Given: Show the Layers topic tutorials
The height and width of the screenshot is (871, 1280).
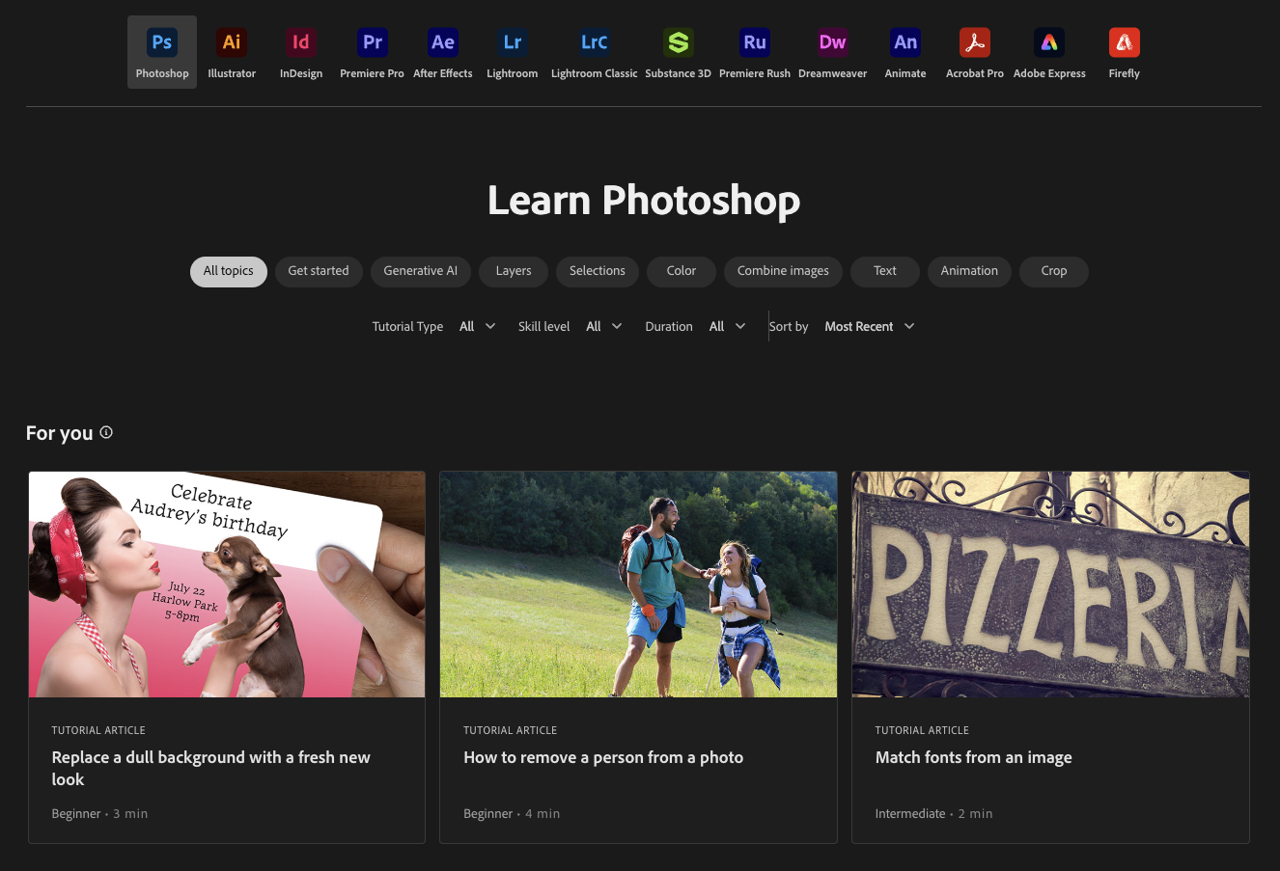Looking at the screenshot, I should (x=514, y=271).
